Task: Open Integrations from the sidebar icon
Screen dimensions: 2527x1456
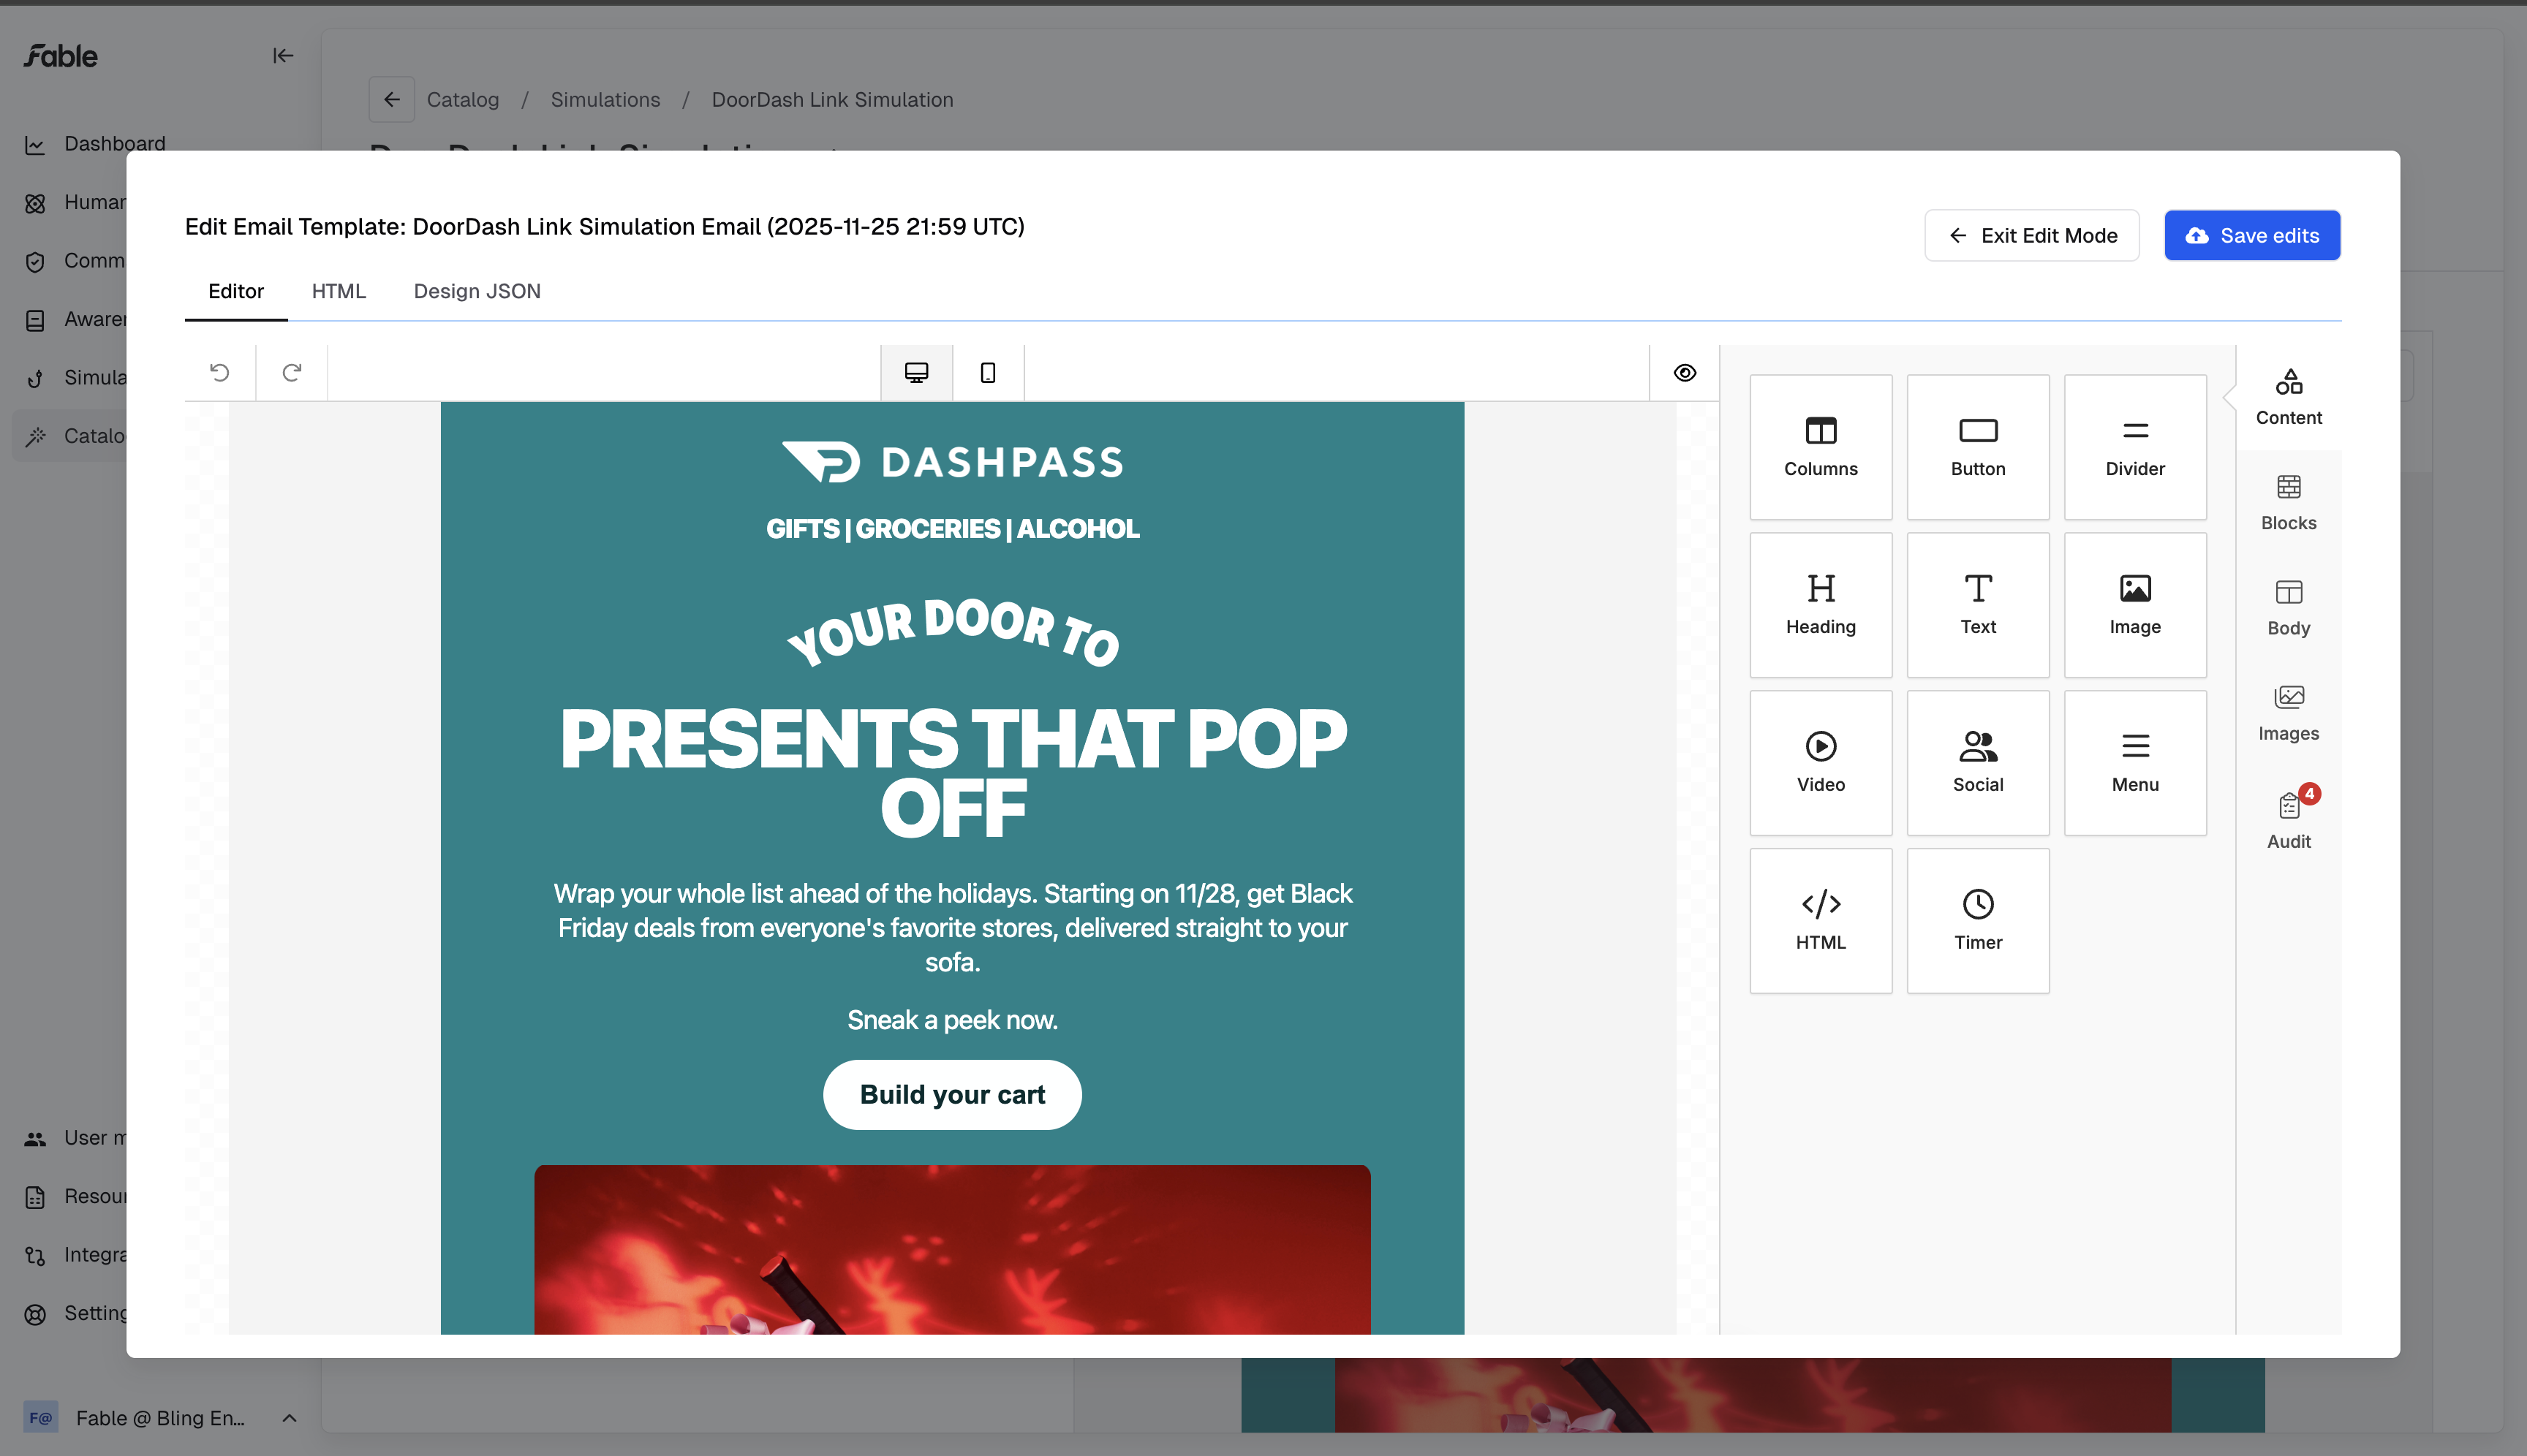Action: pyautogui.click(x=35, y=1256)
